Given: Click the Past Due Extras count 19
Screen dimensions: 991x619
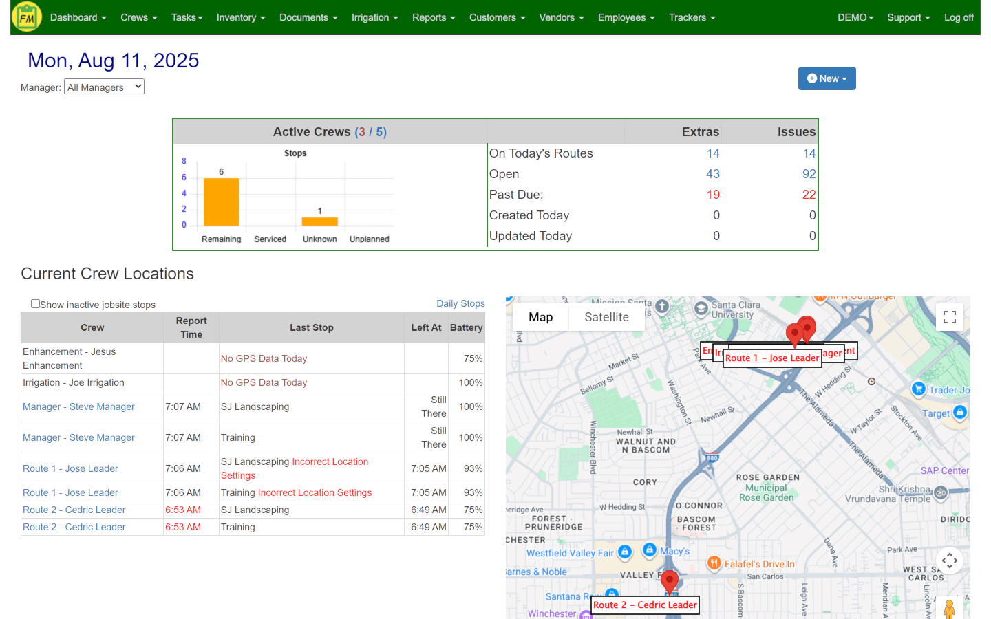Looking at the screenshot, I should [x=713, y=195].
